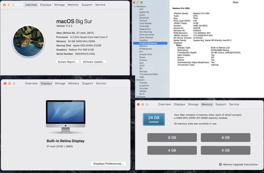Image resolution: width=264 pixels, height=173 pixels.
Task: Open Thunderbolt/USB4 in the sidebar
Action: tap(149, 74)
